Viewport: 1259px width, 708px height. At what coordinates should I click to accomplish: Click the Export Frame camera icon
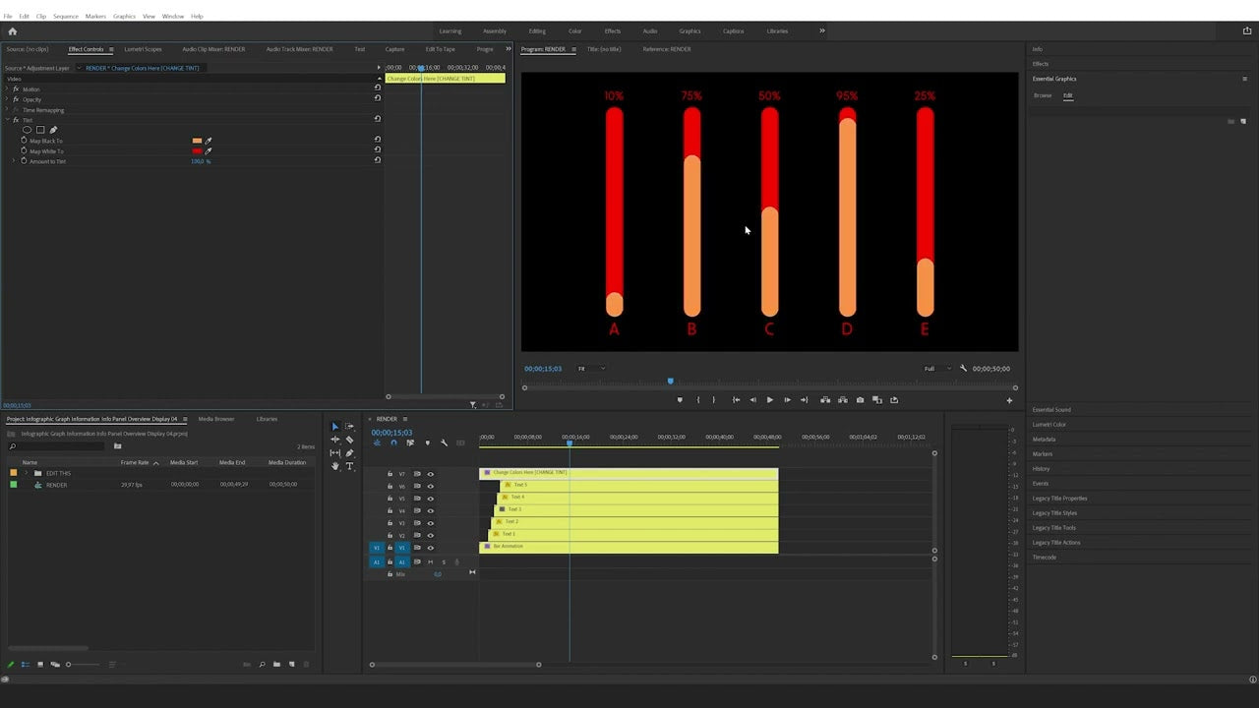pyautogui.click(x=860, y=400)
